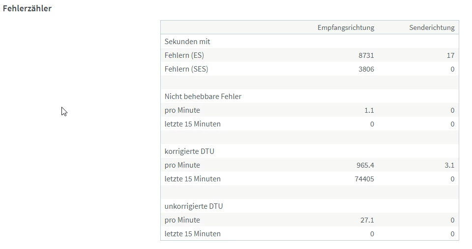Click the 'Fehlern (ES)' row label
This screenshot has height=249, width=472.
184,55
